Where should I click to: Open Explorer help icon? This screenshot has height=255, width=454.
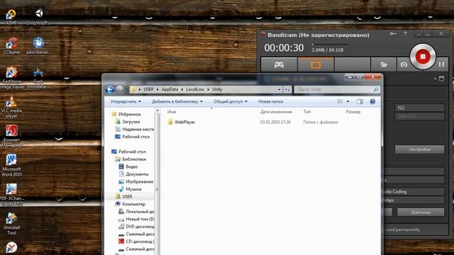click(x=372, y=101)
